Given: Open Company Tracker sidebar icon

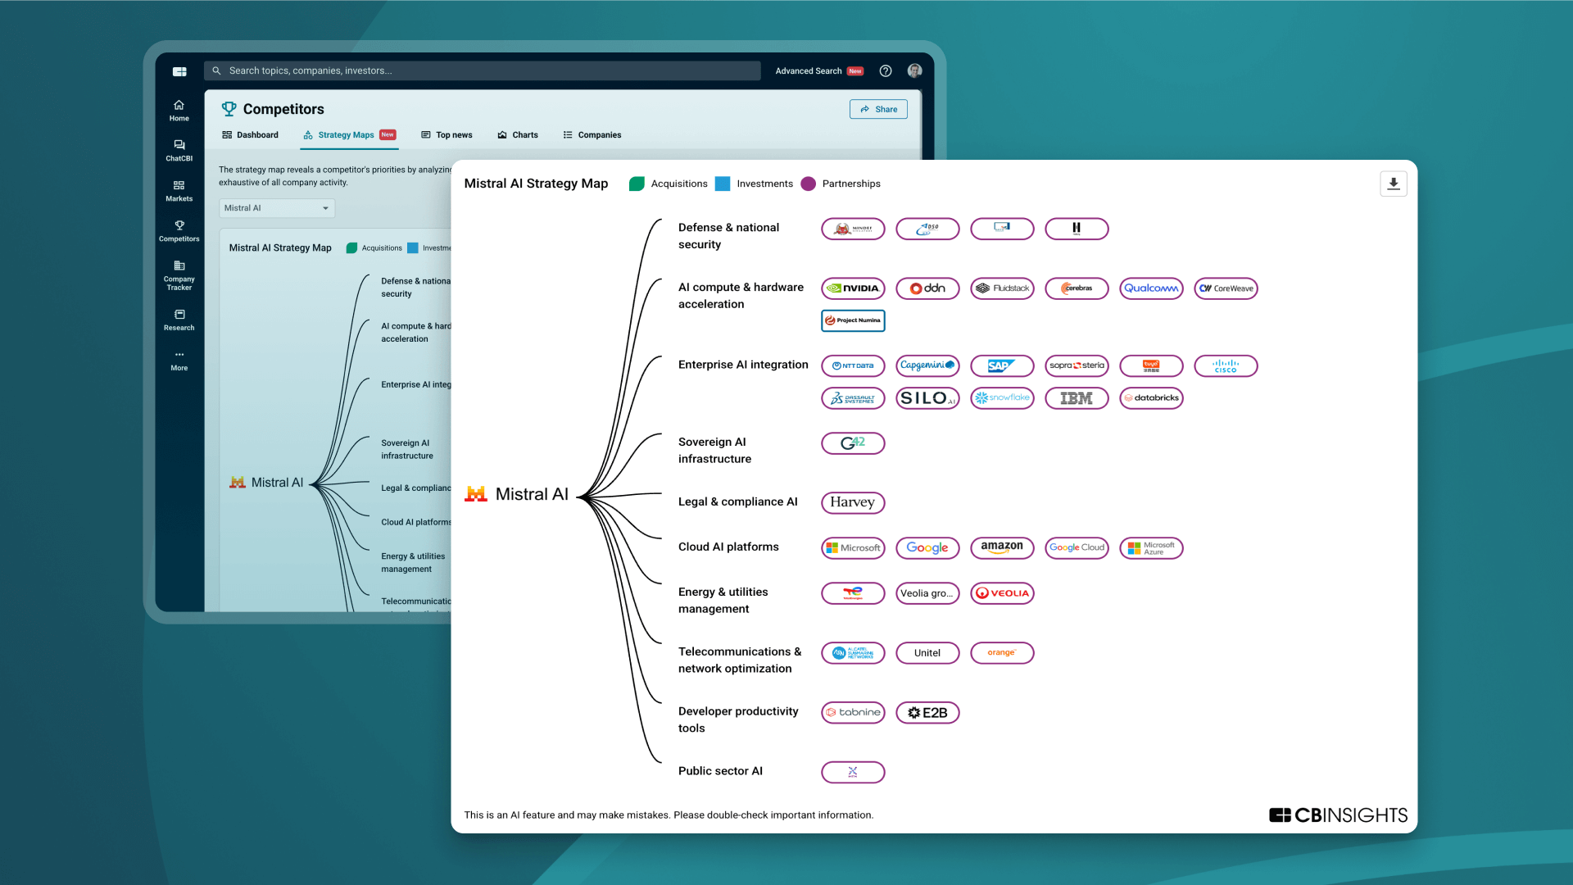Looking at the screenshot, I should coord(179,275).
